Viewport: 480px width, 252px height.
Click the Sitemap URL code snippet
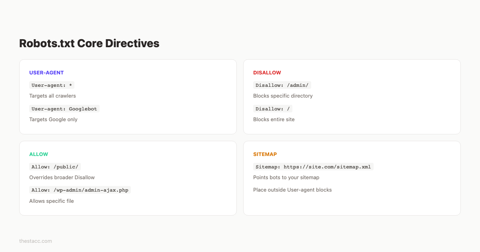313,166
